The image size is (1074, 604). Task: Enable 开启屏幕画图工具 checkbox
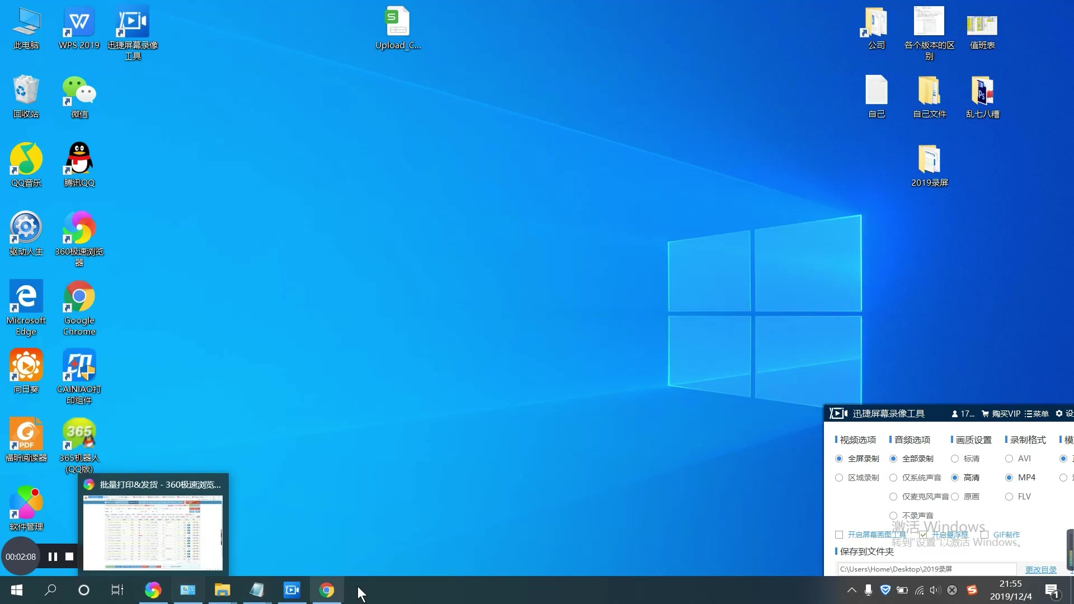click(x=839, y=535)
